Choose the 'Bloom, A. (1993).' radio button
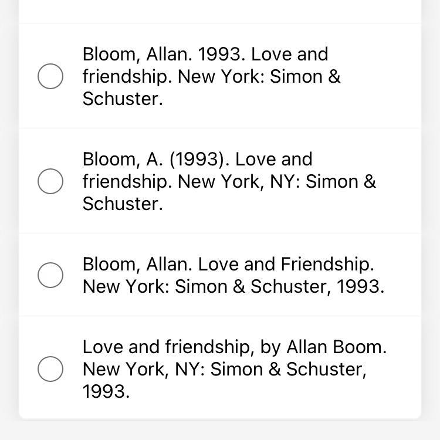 [50, 181]
